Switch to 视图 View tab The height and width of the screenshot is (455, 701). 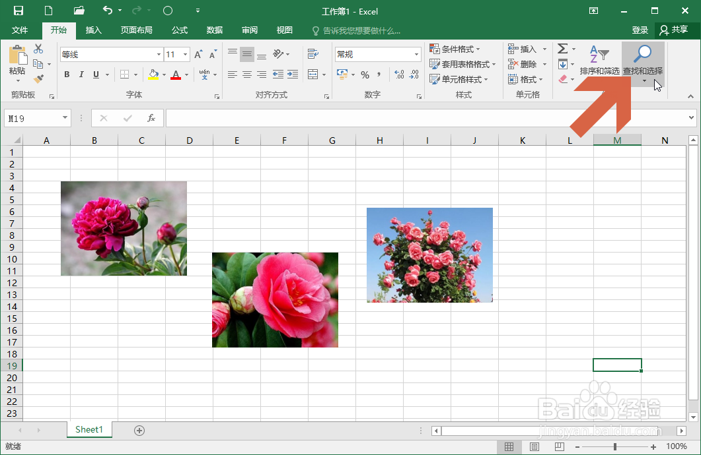[x=284, y=30]
